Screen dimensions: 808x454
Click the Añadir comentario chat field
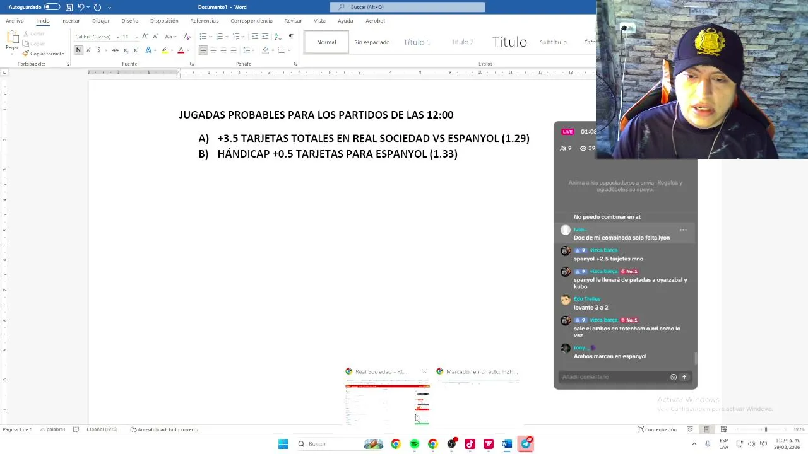tap(614, 377)
